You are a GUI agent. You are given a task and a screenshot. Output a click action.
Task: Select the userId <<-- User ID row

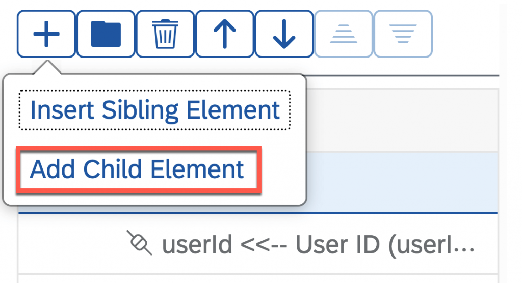click(258, 243)
